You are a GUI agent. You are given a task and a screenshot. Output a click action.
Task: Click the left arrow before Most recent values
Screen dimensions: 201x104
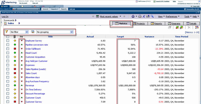click(93, 16)
